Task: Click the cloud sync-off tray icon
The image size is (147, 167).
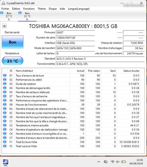Action: tap(106, 162)
